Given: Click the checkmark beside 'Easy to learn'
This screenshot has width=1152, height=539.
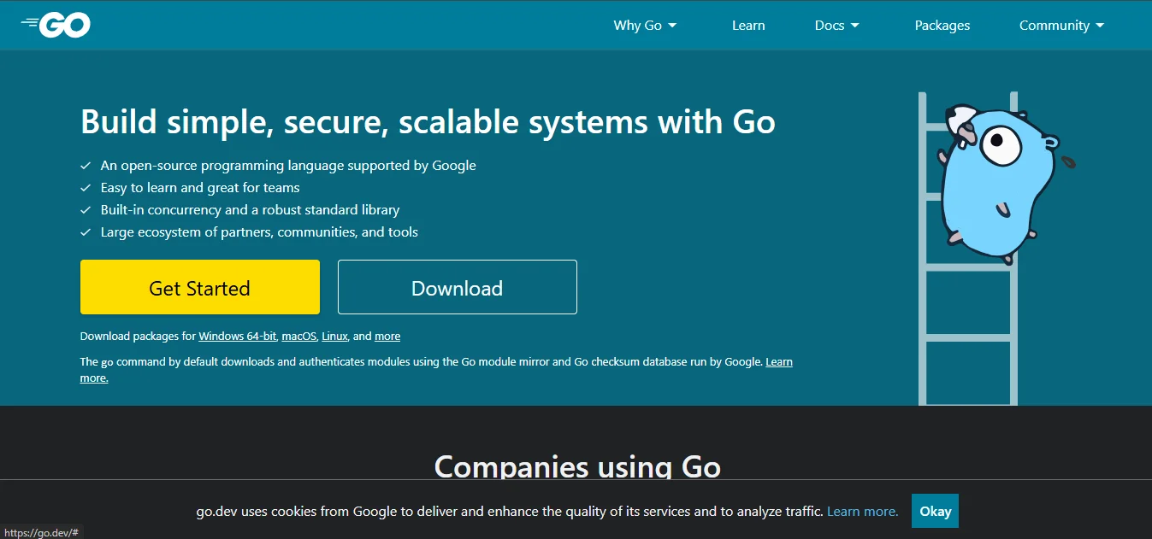Looking at the screenshot, I should pos(86,187).
